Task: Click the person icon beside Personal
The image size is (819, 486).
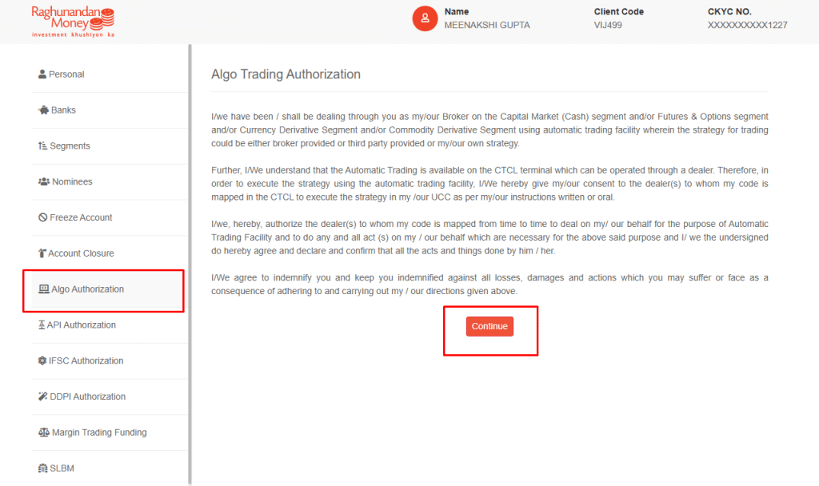Action: pyautogui.click(x=42, y=74)
